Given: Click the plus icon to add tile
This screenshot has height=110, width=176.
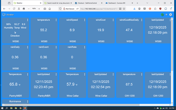Looking at the screenshot, I should [x=167, y=15].
